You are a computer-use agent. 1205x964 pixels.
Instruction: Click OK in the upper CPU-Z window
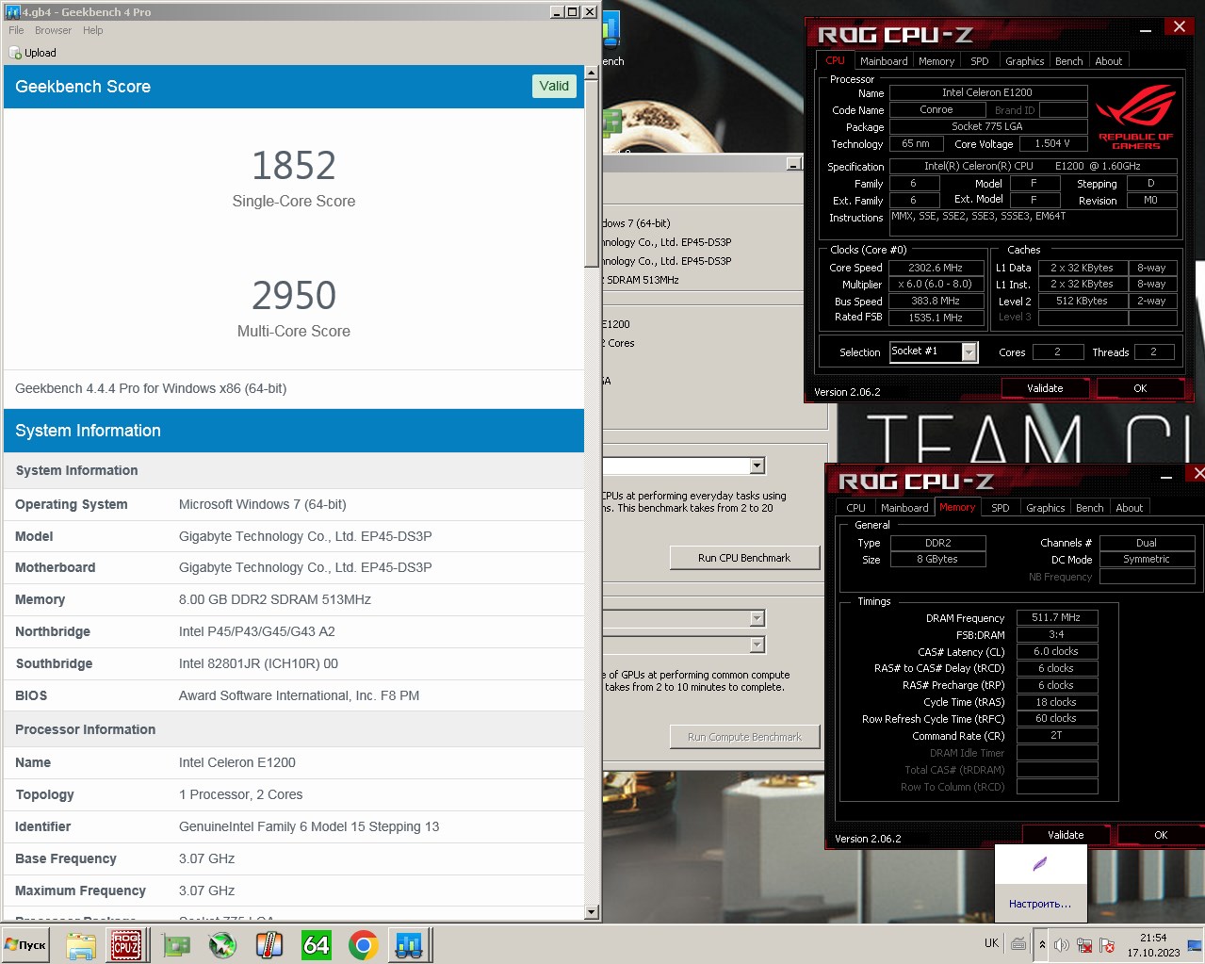[x=1140, y=388]
